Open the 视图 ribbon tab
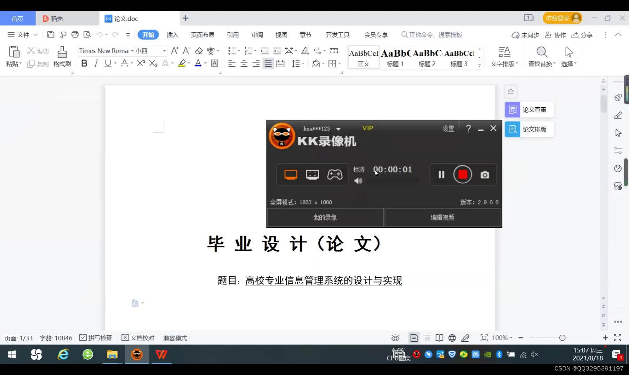Image resolution: width=629 pixels, height=375 pixels. point(281,35)
